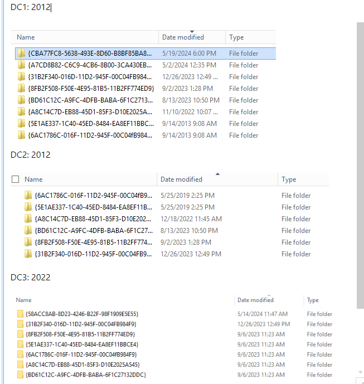Click the DC3: 2022 heading text

[31, 278]
